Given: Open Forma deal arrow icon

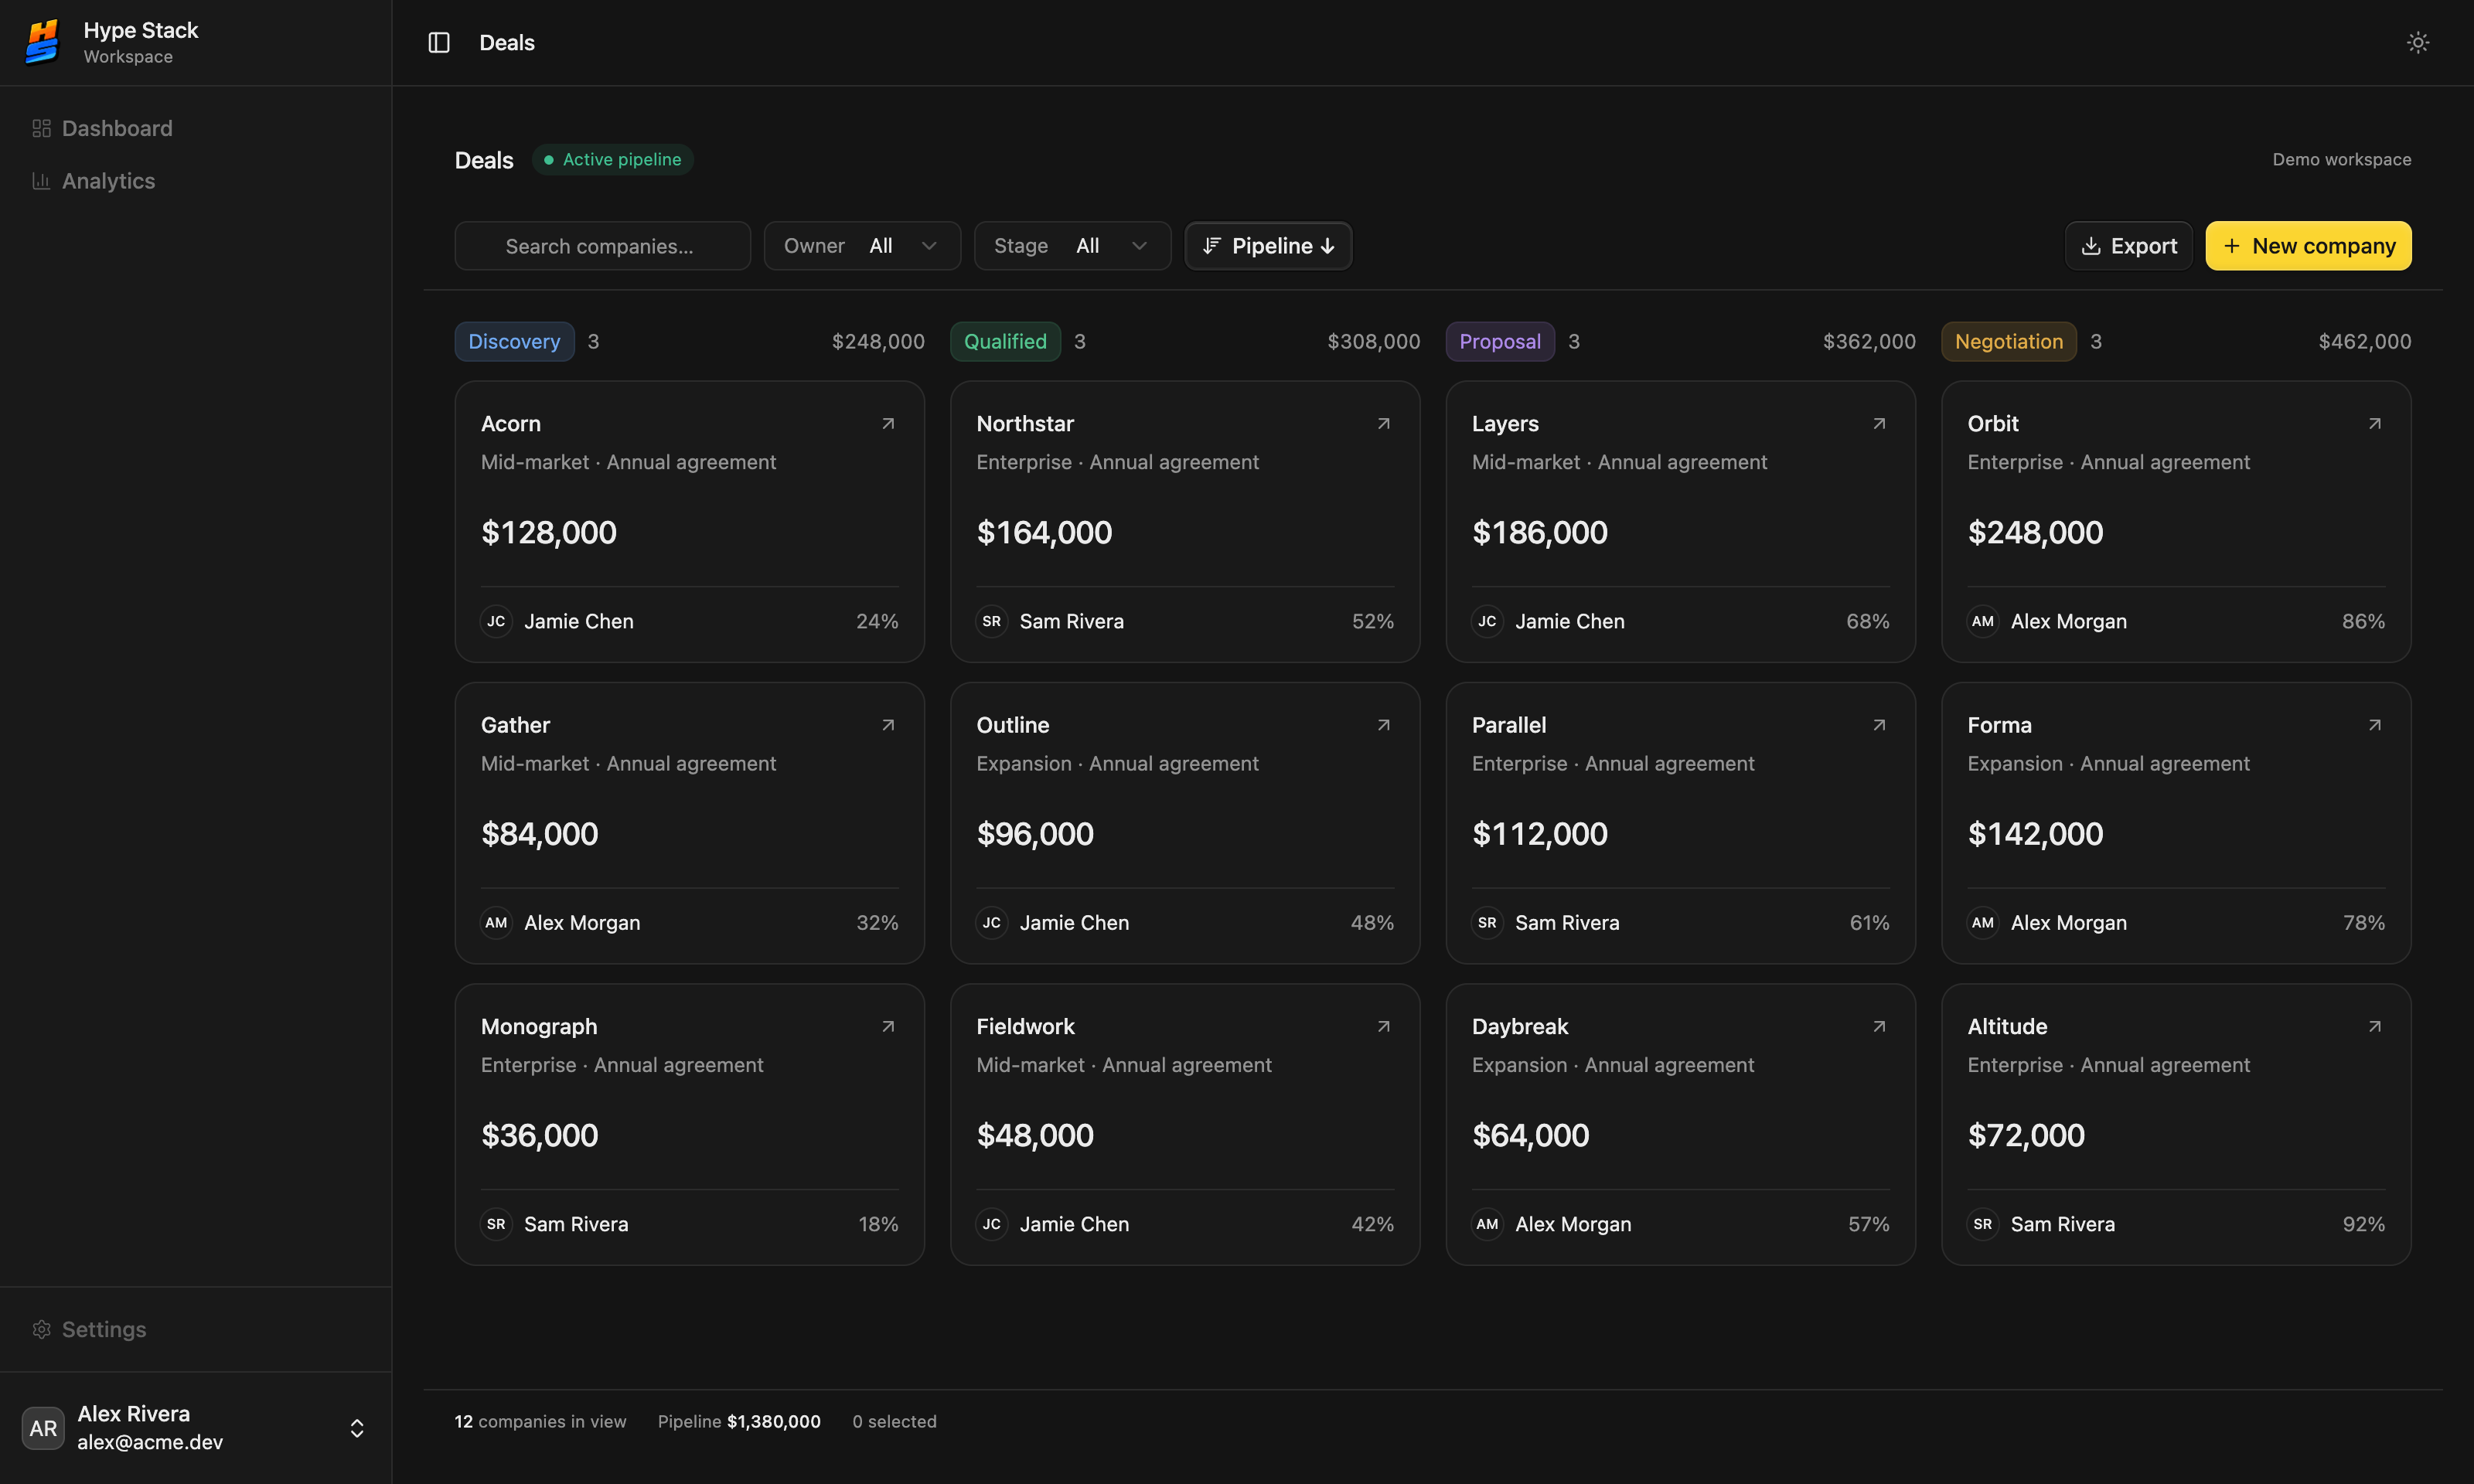Looking at the screenshot, I should coord(2375,725).
